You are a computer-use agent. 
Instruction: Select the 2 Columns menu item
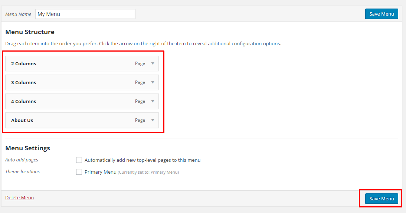point(82,63)
